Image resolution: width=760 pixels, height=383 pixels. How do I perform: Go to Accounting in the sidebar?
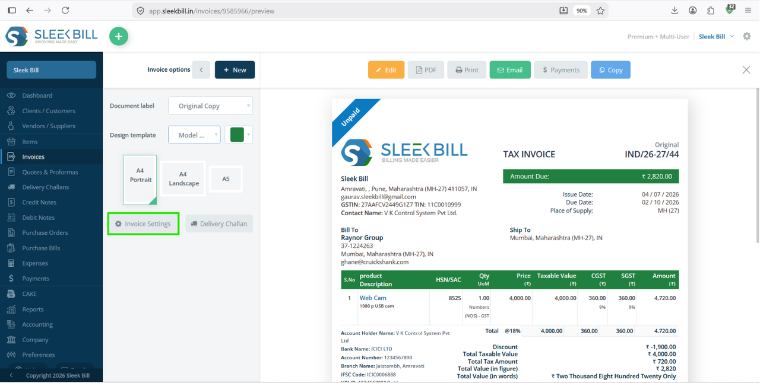pyautogui.click(x=37, y=324)
